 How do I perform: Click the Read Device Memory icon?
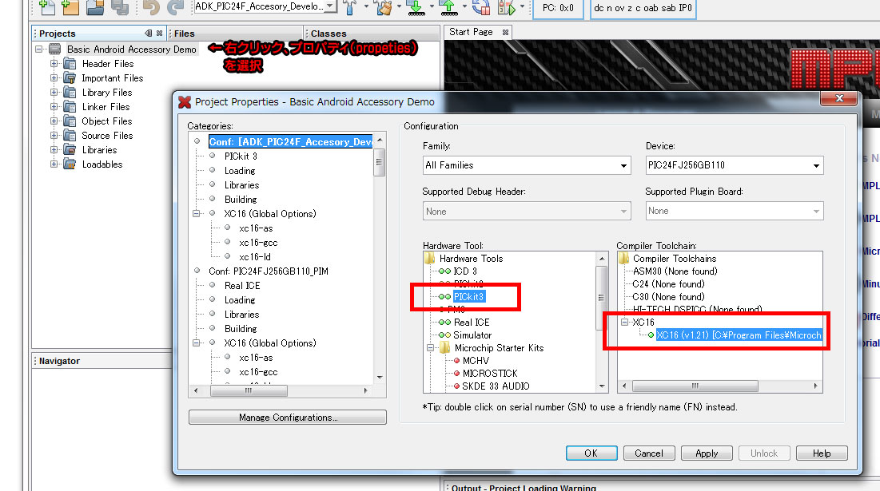pos(448,8)
